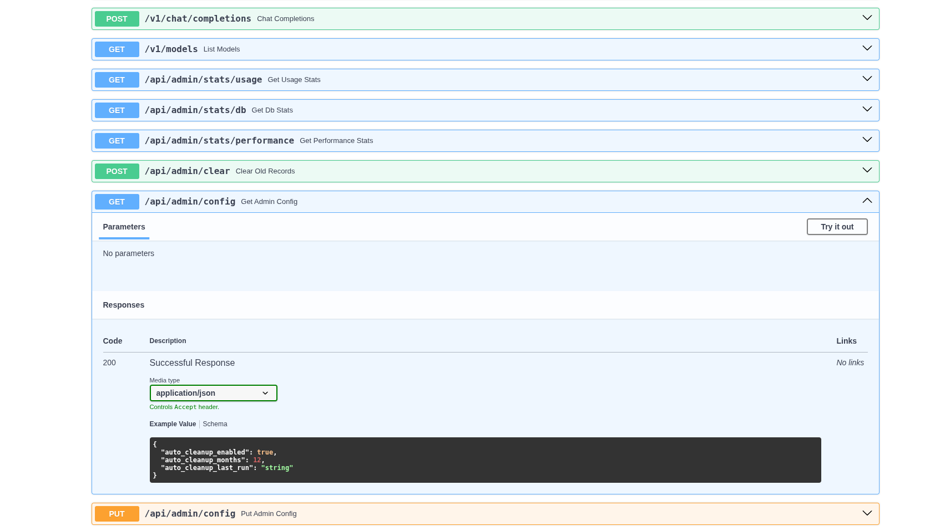
Task: Open the /api/admin/stats/performance endpoint path
Action: pos(219,141)
